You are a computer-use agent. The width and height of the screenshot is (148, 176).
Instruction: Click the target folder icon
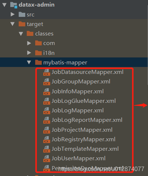pyautogui.click(x=22, y=24)
